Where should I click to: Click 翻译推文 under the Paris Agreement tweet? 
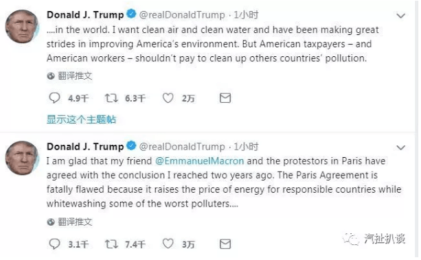point(75,222)
